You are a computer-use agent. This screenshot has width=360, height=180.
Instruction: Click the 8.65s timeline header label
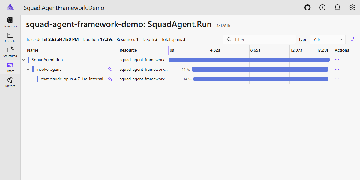[255, 50]
